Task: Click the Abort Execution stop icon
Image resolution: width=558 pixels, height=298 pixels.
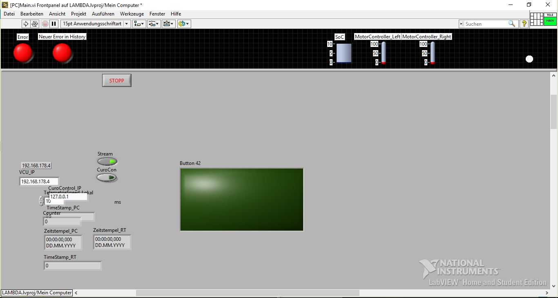Action: pyautogui.click(x=45, y=24)
